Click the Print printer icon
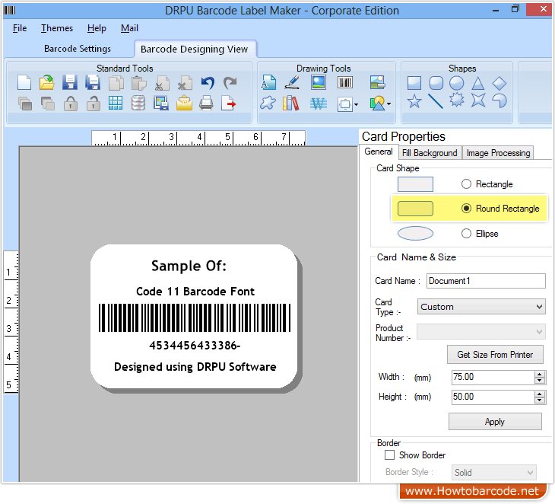Image resolution: width=555 pixels, height=504 pixels. [x=206, y=103]
